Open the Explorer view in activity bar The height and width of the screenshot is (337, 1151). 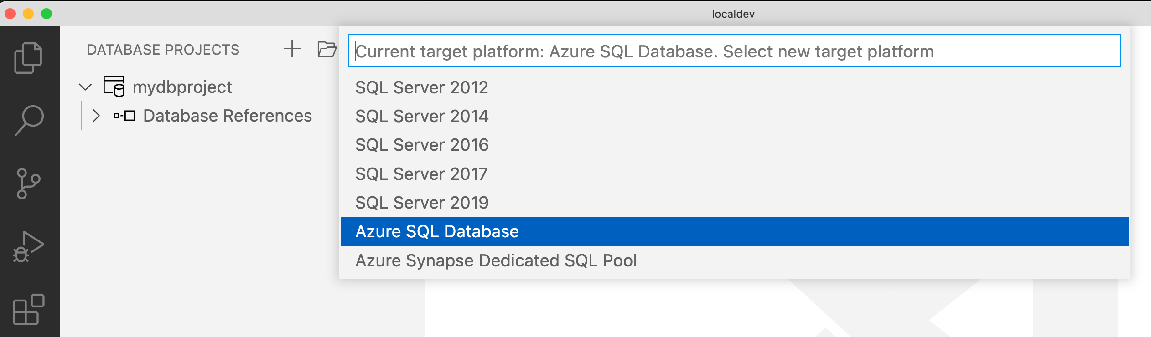click(x=28, y=58)
